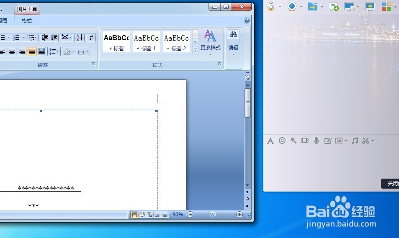
Task: Apply the 标题 2 style
Action: tap(176, 42)
